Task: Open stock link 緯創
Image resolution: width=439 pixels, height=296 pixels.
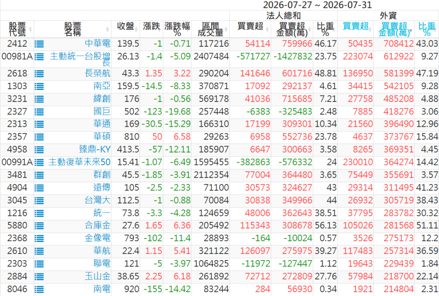Action: tap(102, 99)
